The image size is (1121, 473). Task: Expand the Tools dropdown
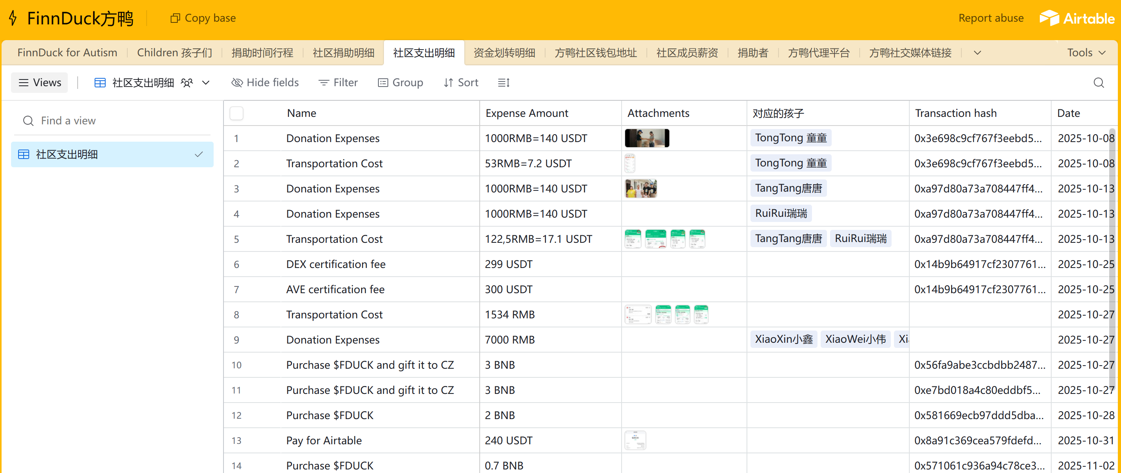point(1086,53)
